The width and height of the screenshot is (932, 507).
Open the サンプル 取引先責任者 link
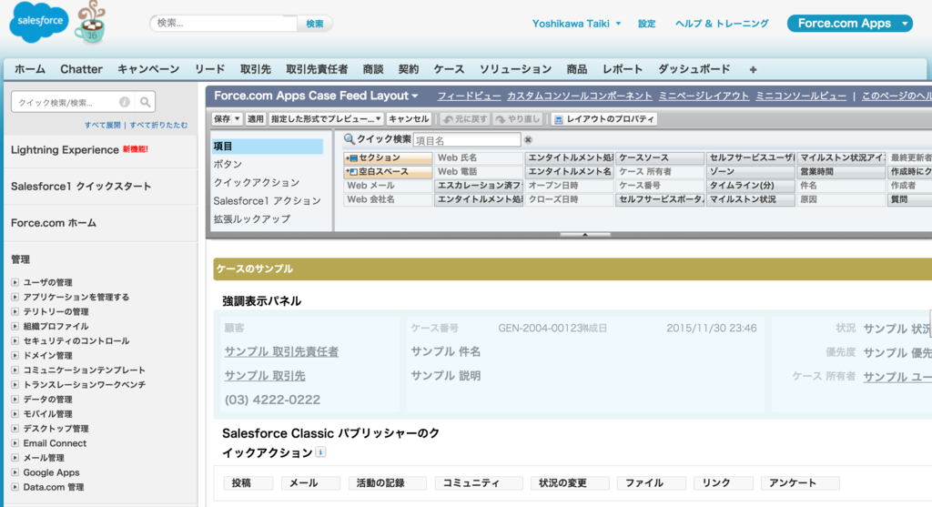281,352
